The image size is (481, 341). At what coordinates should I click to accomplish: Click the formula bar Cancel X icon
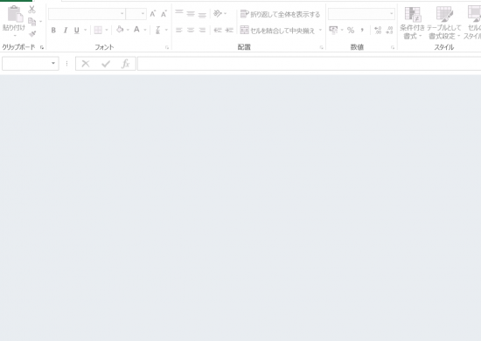click(x=86, y=64)
